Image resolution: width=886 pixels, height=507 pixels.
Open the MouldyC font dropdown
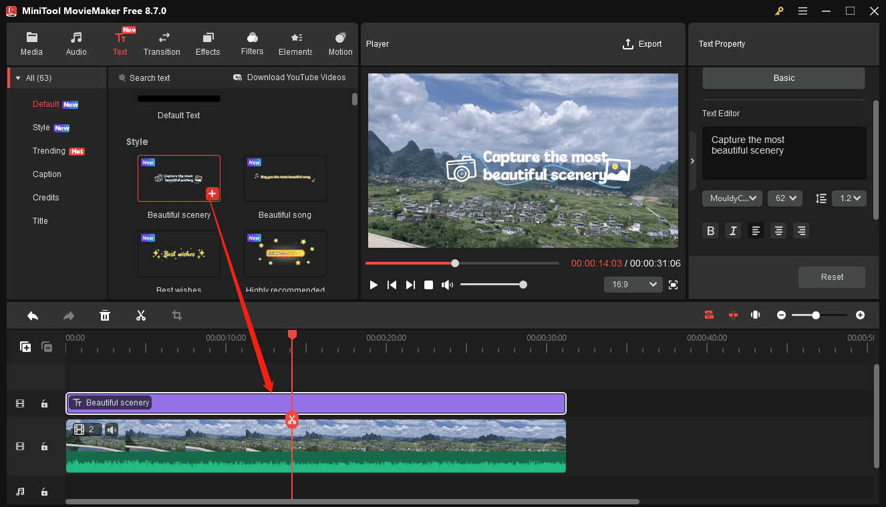(x=732, y=198)
